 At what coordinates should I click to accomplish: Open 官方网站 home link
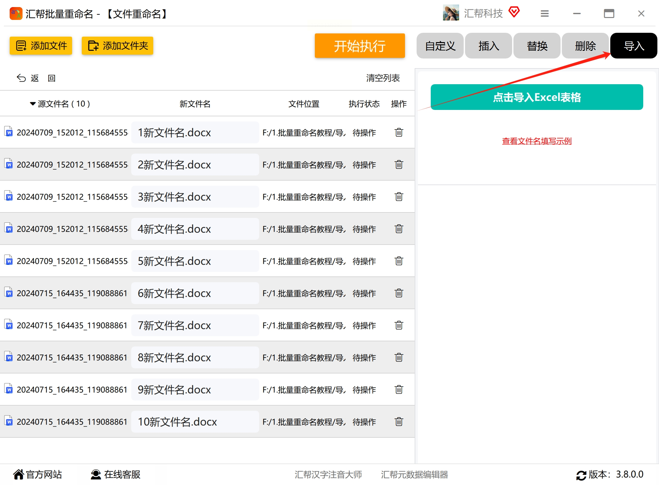coord(37,474)
